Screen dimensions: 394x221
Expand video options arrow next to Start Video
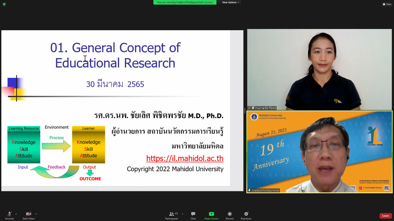(36, 214)
